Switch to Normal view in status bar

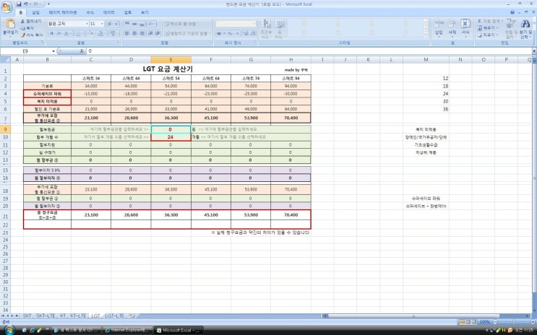[x=462, y=322]
